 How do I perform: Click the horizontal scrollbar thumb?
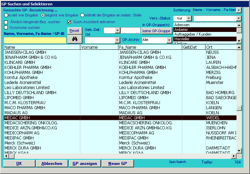click(x=11, y=156)
